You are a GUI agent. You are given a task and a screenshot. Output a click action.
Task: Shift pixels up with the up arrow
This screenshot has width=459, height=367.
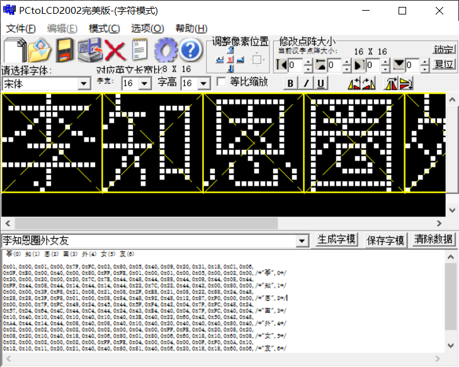230,50
